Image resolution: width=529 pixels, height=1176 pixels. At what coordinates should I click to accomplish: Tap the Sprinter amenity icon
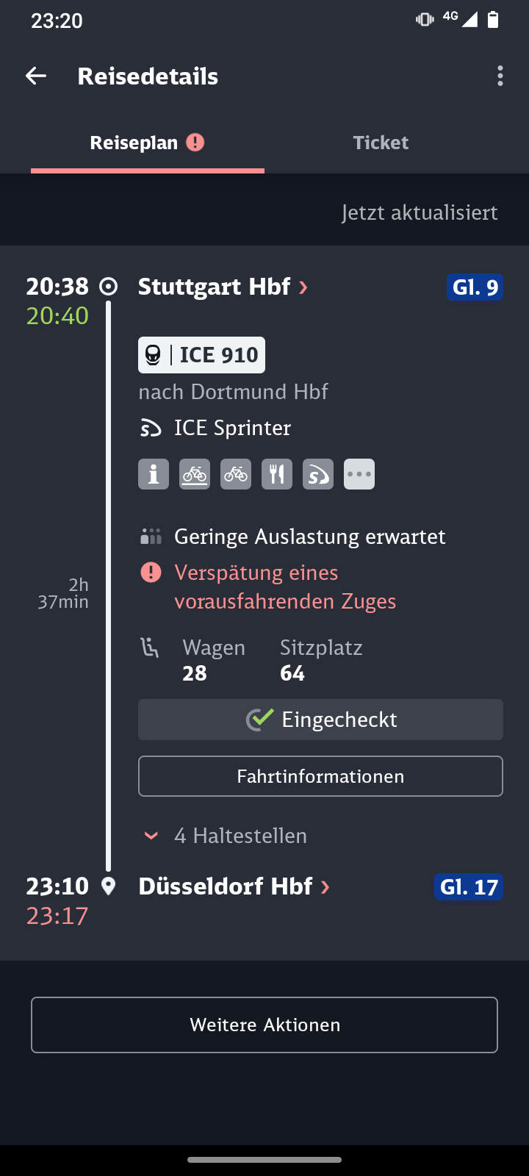pyautogui.click(x=318, y=474)
